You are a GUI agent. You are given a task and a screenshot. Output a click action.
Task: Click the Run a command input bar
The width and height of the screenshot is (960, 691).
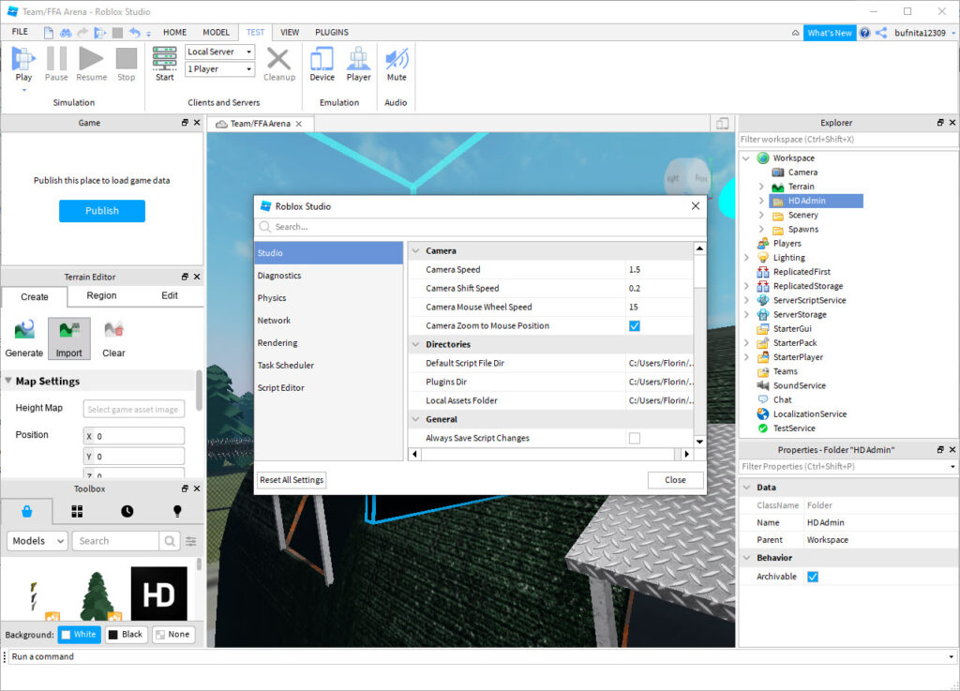[x=479, y=656]
